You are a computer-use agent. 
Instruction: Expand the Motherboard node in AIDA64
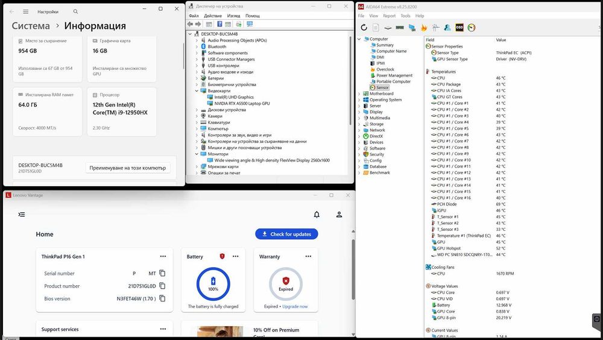pos(359,93)
